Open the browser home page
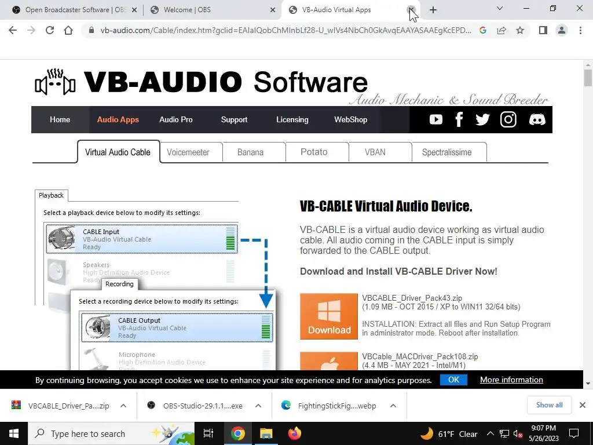The height and width of the screenshot is (445, 593). pyautogui.click(x=68, y=30)
